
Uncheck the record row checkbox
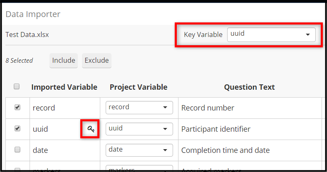tap(17, 107)
